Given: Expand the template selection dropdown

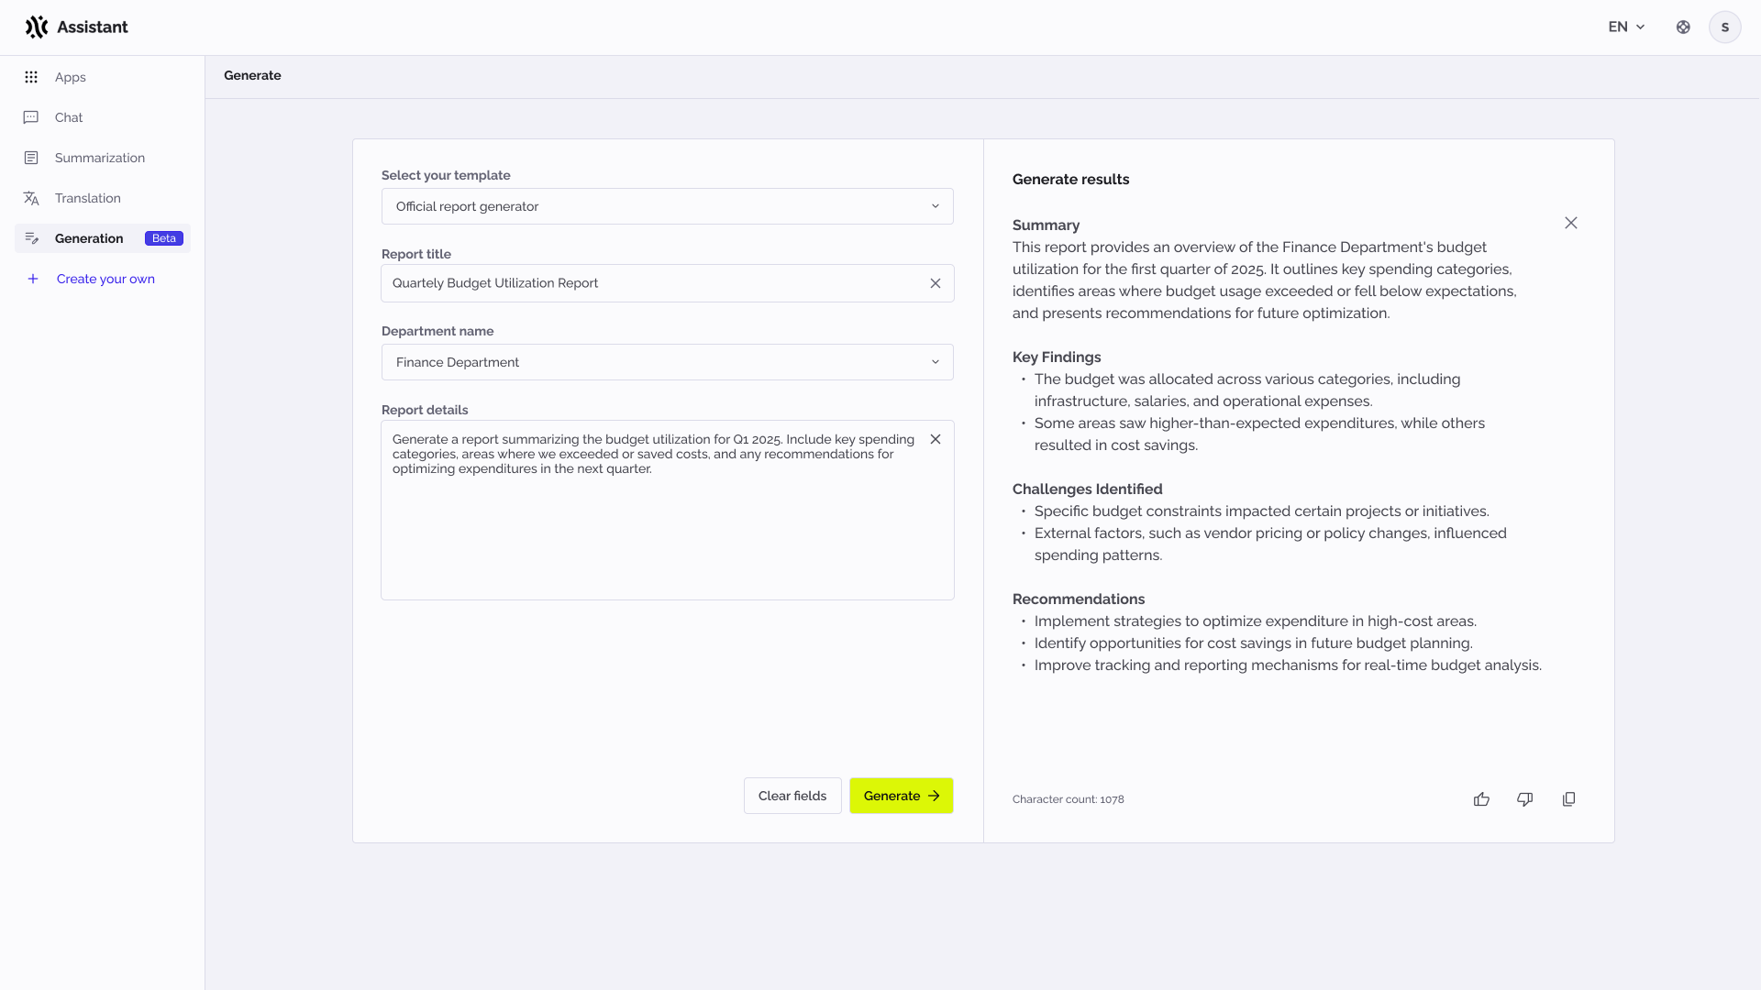Looking at the screenshot, I should (x=667, y=206).
